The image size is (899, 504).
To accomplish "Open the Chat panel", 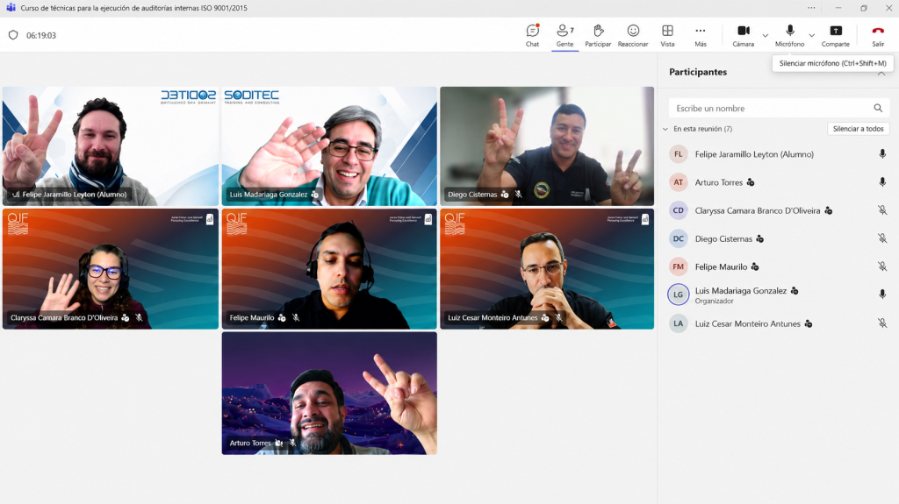I will click(x=532, y=36).
